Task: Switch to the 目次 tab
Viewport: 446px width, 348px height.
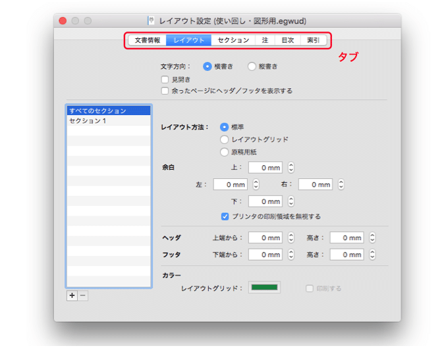Action: coord(288,40)
